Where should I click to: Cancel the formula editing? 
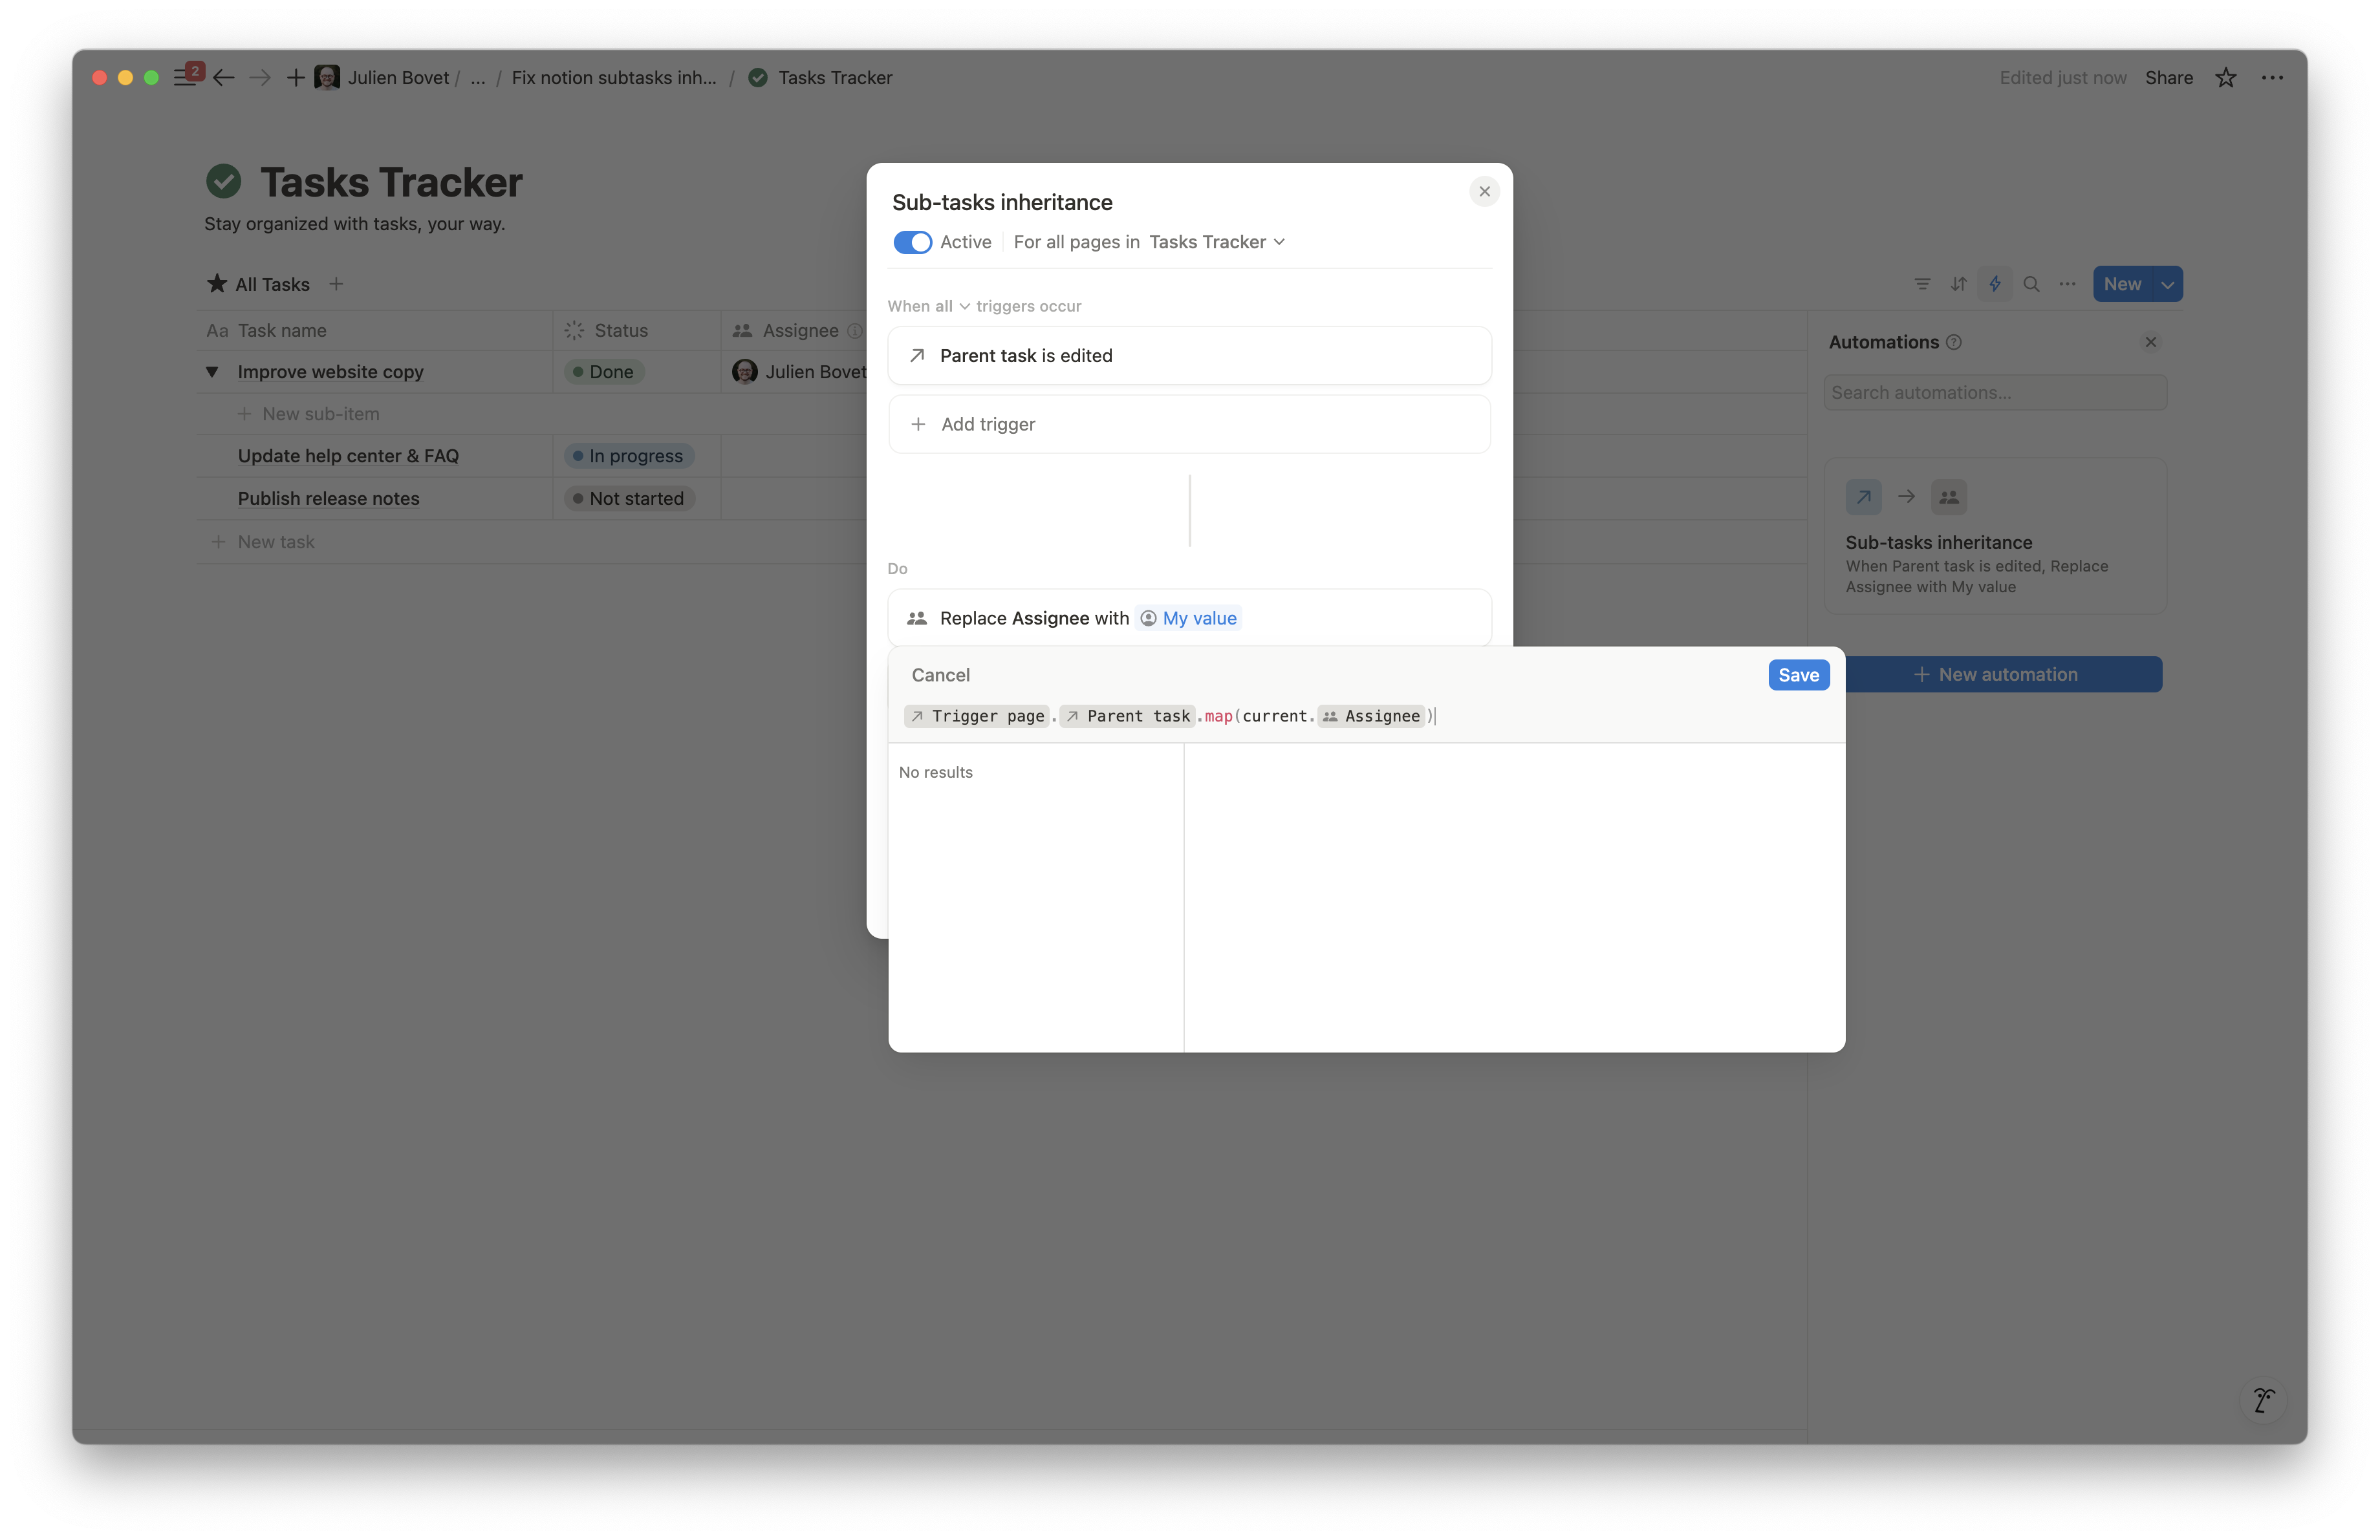[x=940, y=676]
